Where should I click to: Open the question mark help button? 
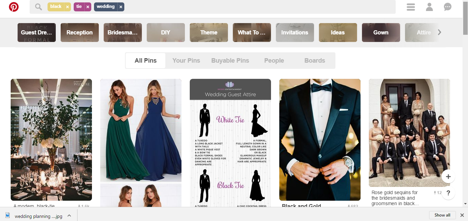pos(448,193)
